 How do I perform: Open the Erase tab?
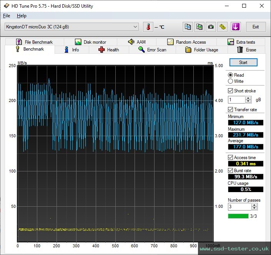246,50
